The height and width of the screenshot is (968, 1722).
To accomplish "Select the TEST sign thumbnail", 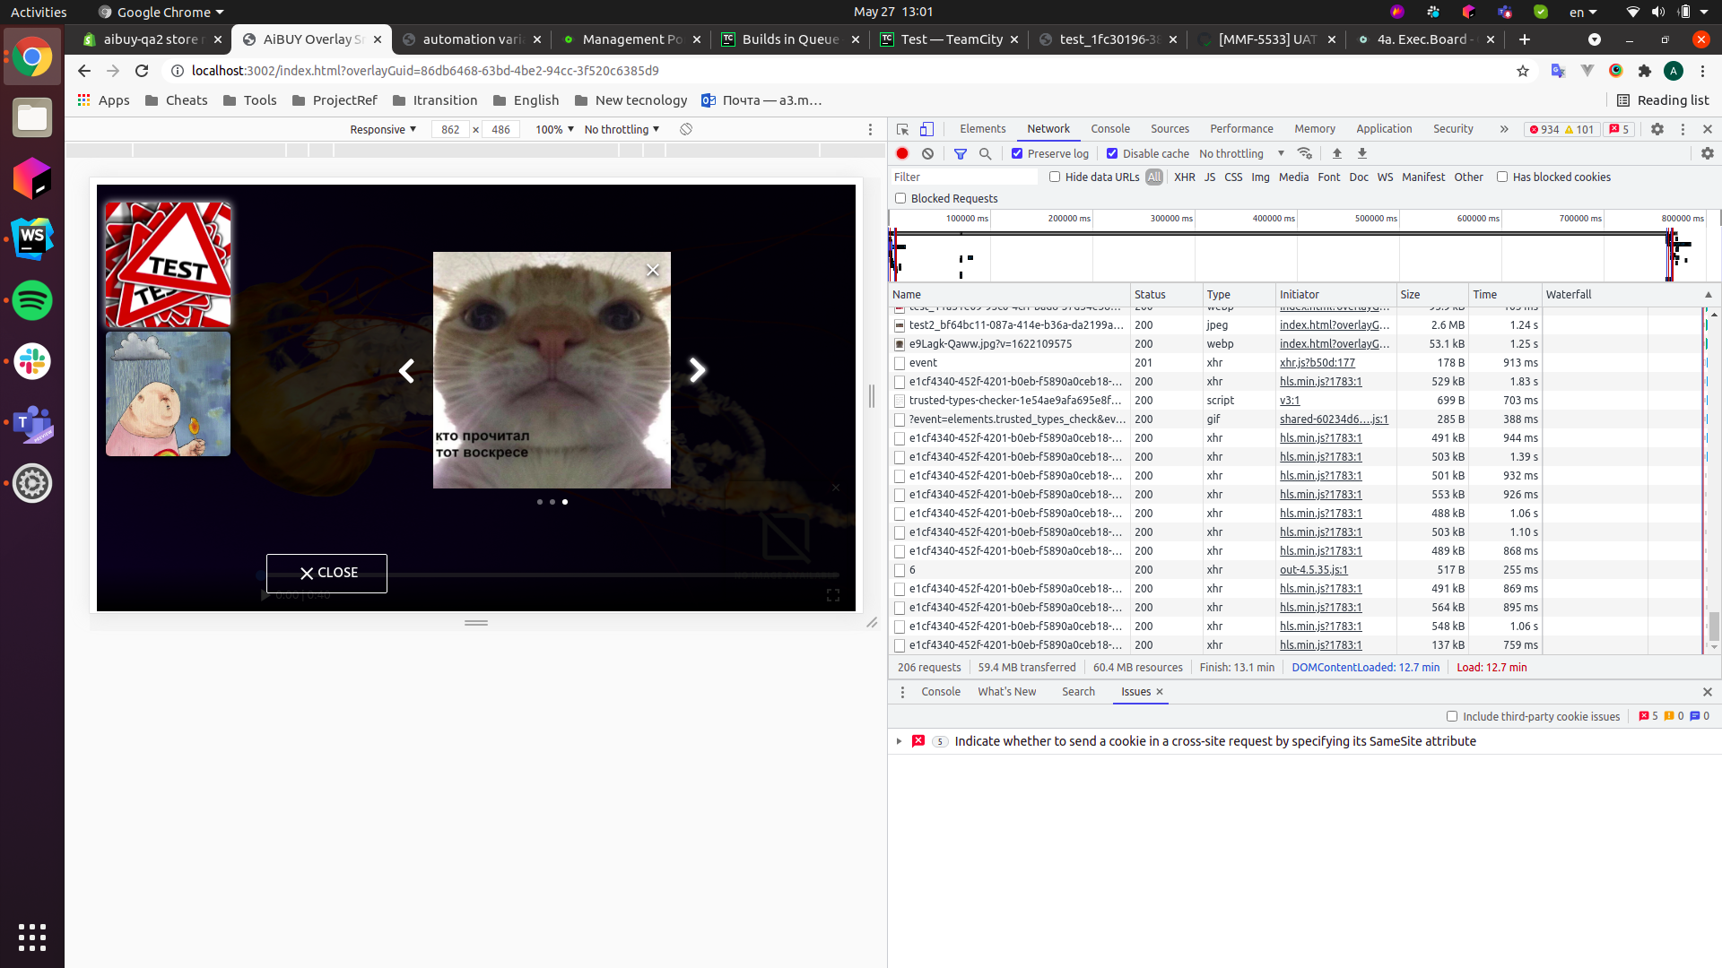I will pos(168,264).
